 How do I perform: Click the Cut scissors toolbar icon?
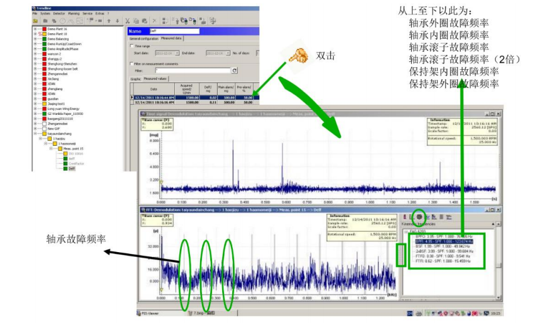tap(128, 21)
